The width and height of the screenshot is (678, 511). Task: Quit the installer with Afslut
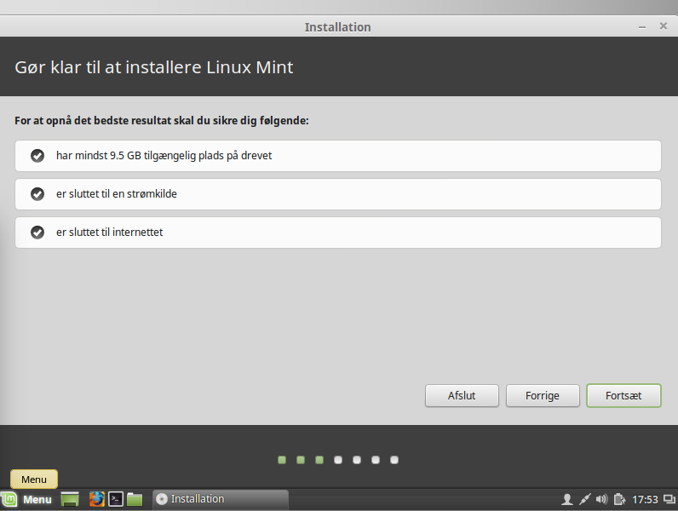462,395
